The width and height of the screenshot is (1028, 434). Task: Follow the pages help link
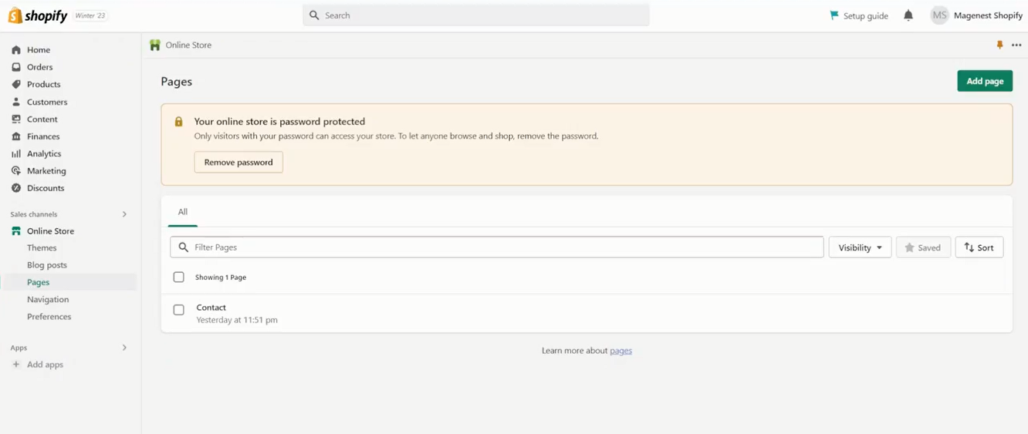[x=621, y=351]
